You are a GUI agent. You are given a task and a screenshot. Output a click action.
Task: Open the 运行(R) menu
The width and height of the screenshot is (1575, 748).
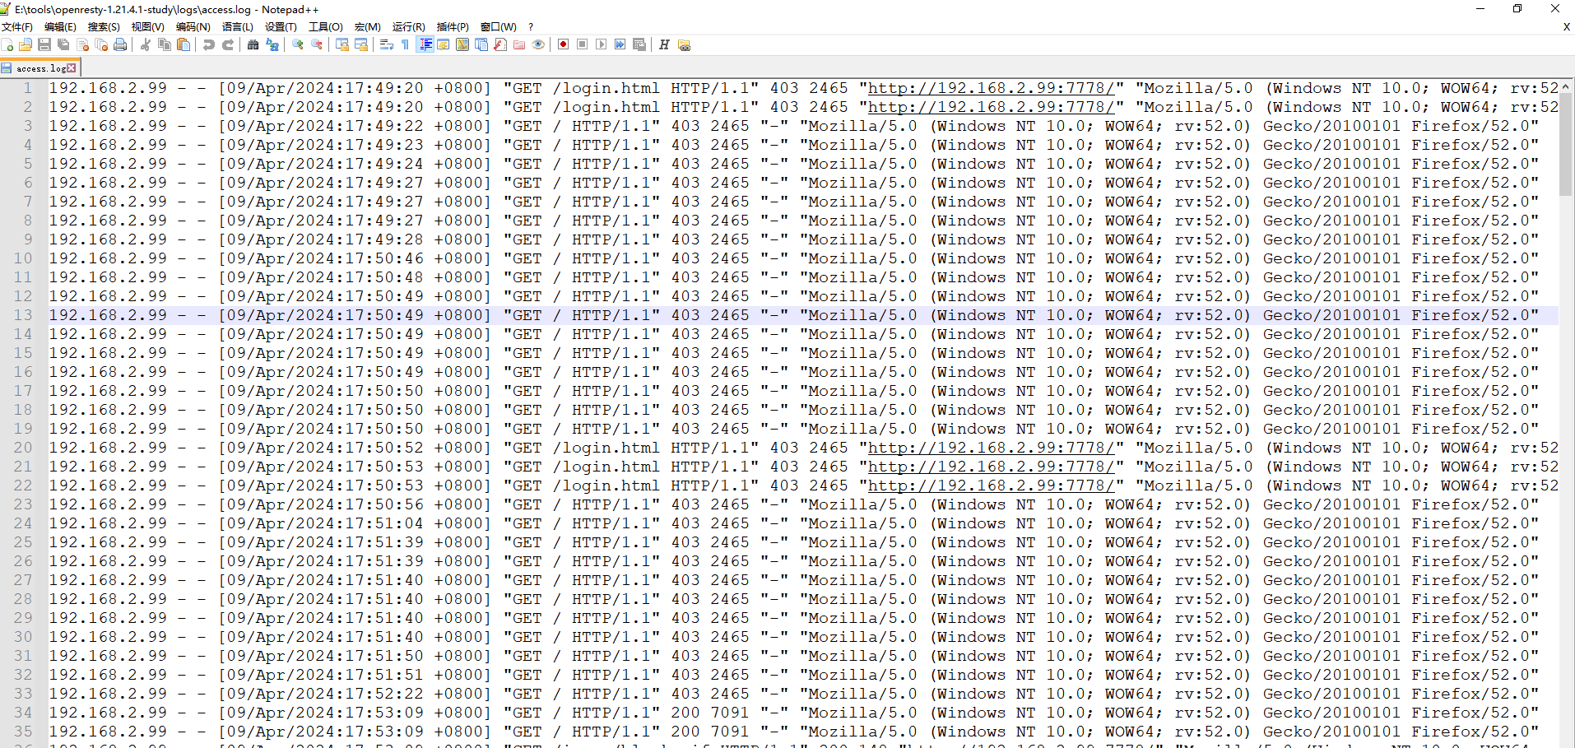coord(409,27)
